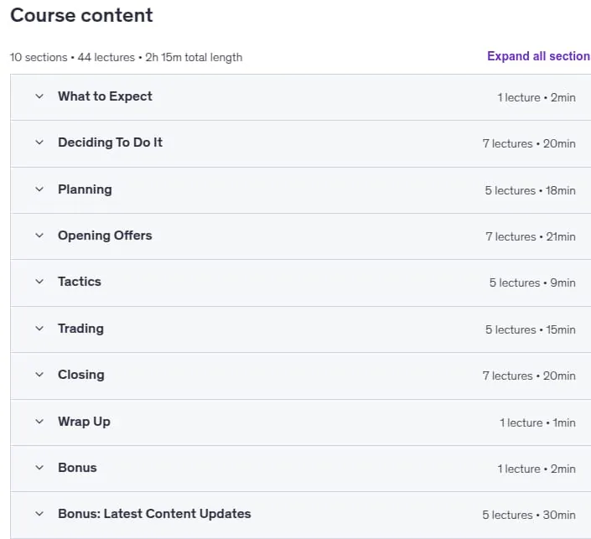The image size is (591, 539).
Task: Expand the Trading section chevron icon
Action: tap(39, 329)
